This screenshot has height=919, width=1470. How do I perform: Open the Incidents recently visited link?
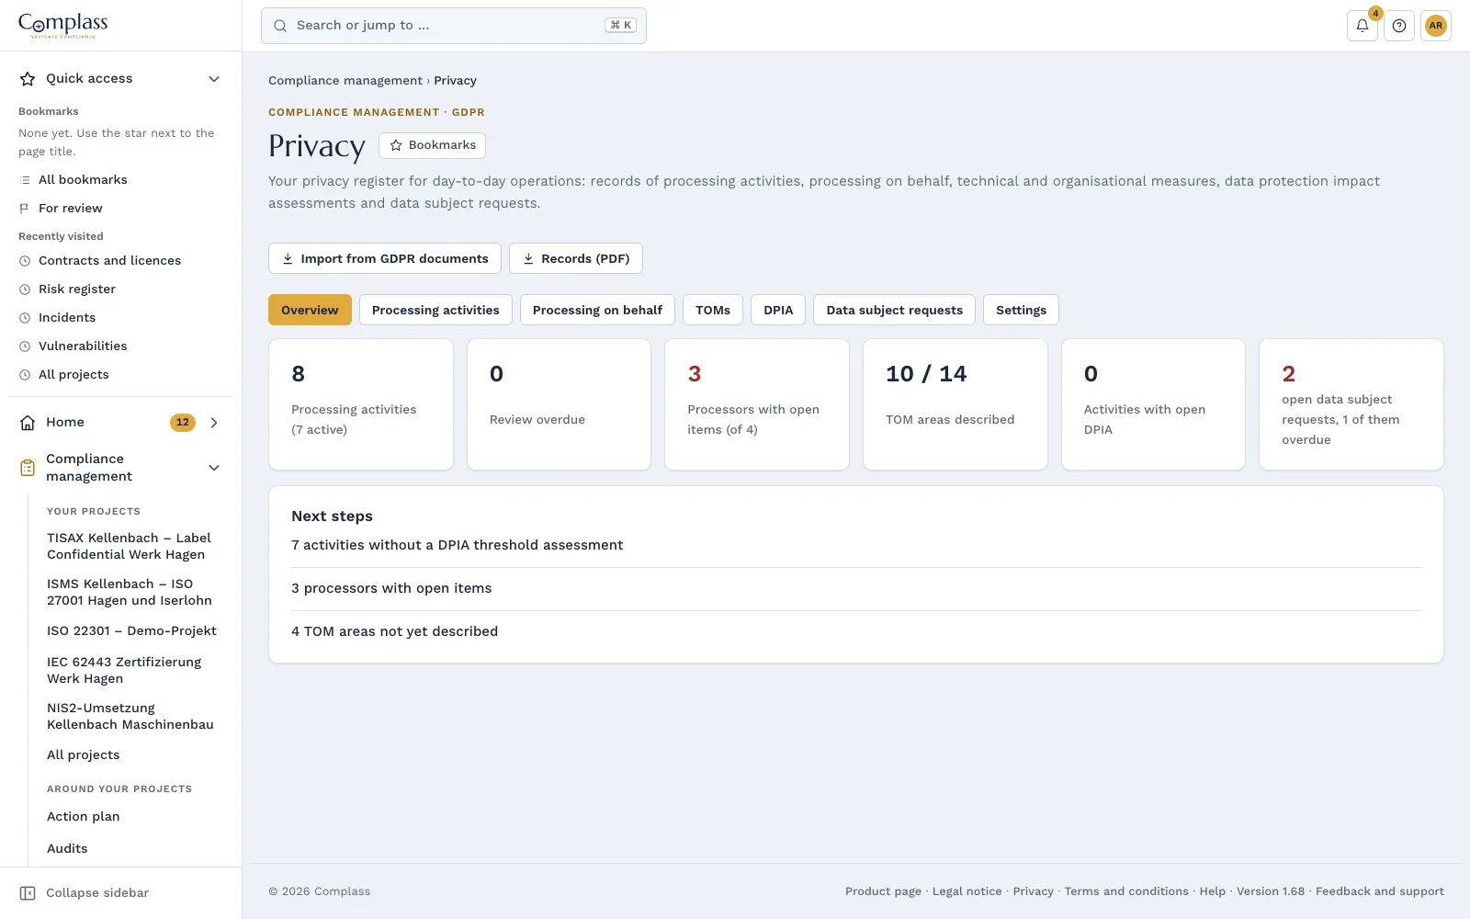(67, 318)
